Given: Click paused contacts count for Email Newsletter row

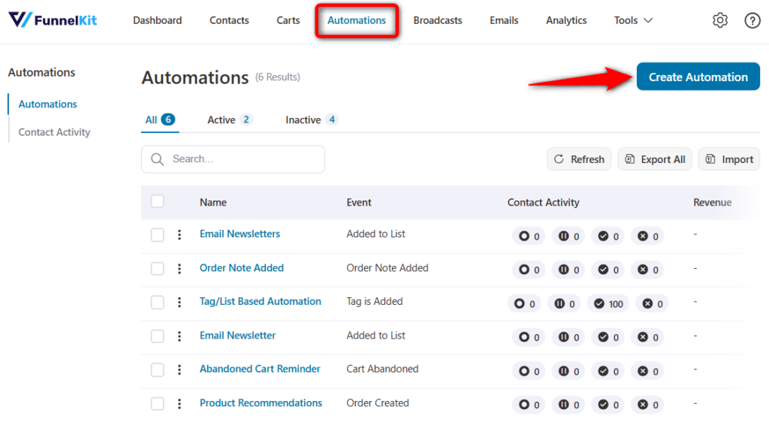Looking at the screenshot, I should [x=568, y=337].
